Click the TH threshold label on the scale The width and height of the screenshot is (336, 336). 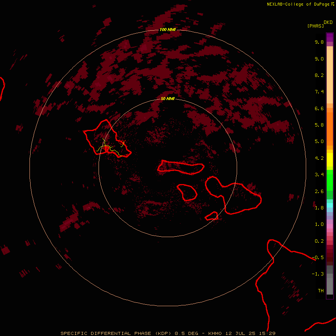[321, 291]
